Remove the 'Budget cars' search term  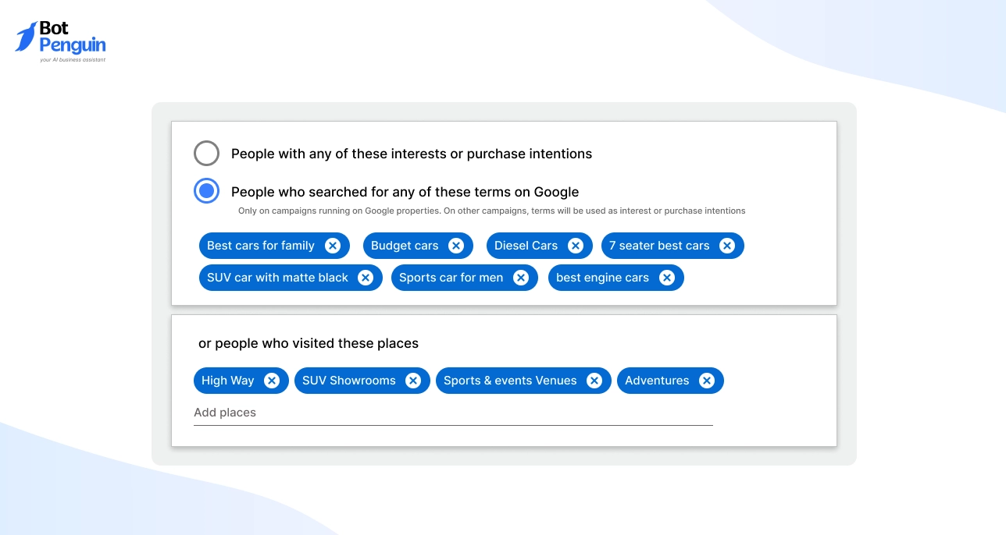tap(456, 246)
